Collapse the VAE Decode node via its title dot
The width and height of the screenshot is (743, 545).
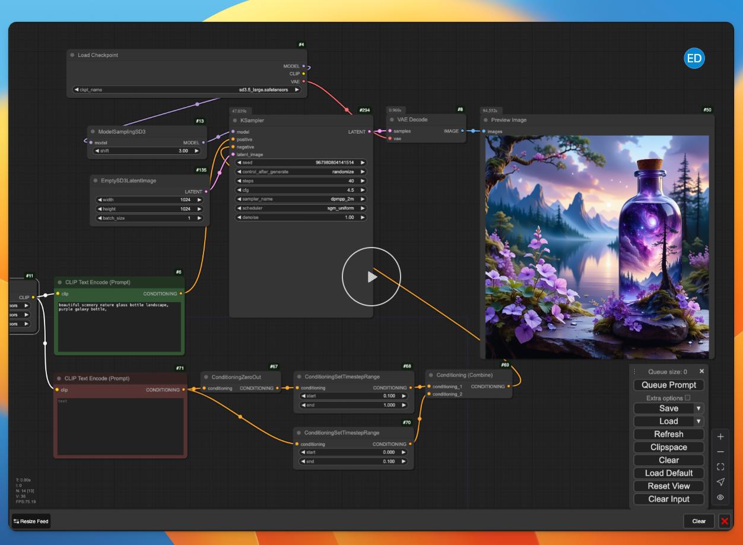[x=392, y=120]
